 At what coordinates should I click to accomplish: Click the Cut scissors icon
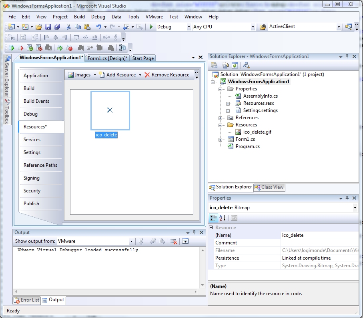point(68,27)
